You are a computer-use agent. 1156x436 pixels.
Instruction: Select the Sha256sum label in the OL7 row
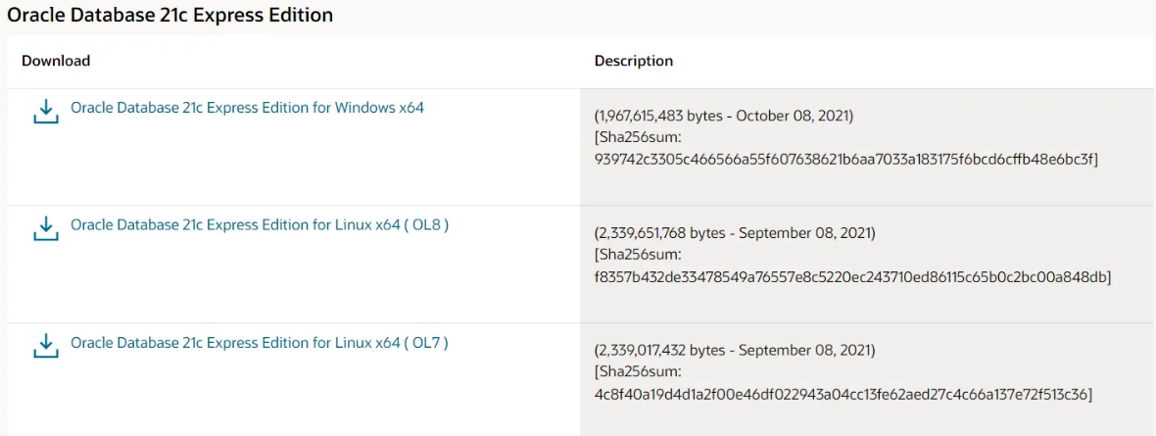coord(639,371)
